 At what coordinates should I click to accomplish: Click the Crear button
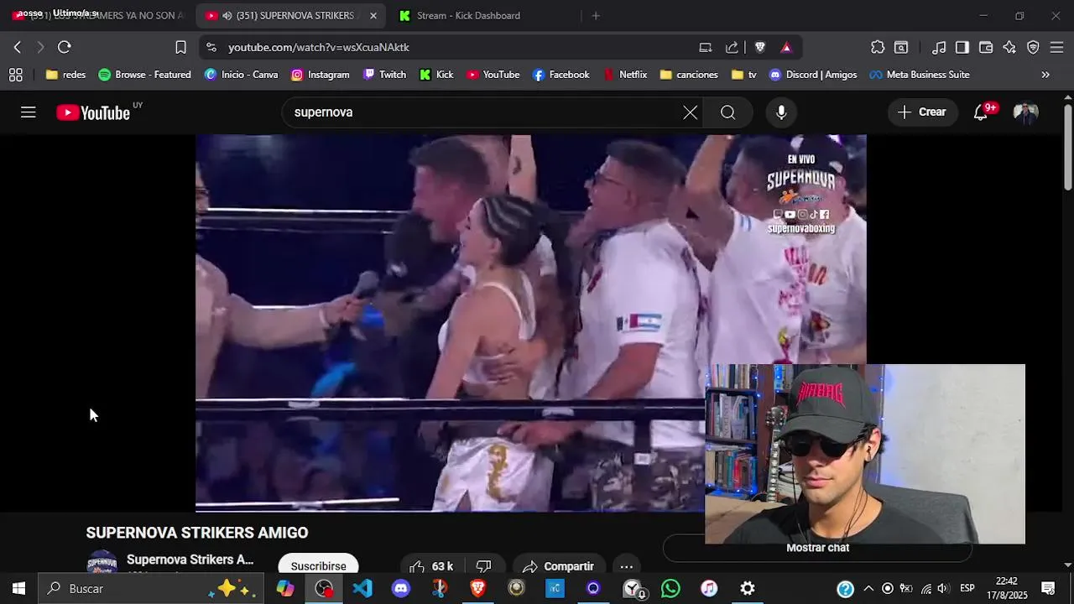(x=922, y=112)
